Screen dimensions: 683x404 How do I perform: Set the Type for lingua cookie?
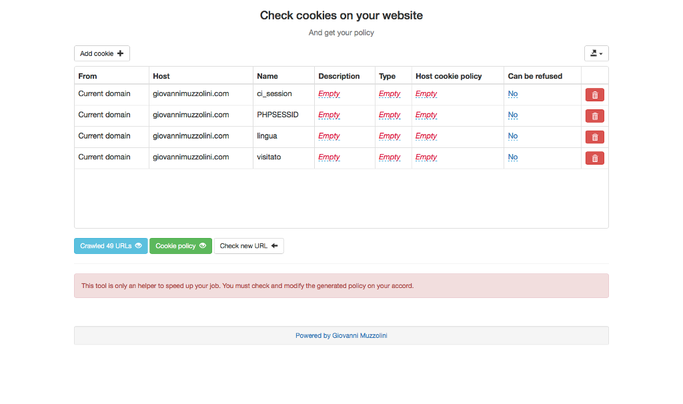tap(390, 136)
